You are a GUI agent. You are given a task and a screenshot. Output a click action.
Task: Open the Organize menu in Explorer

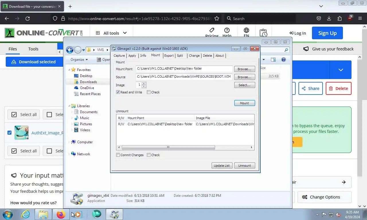pos(79,60)
